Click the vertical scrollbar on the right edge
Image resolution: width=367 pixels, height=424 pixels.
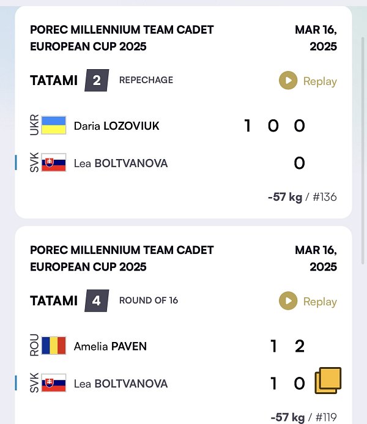pyautogui.click(x=363, y=151)
